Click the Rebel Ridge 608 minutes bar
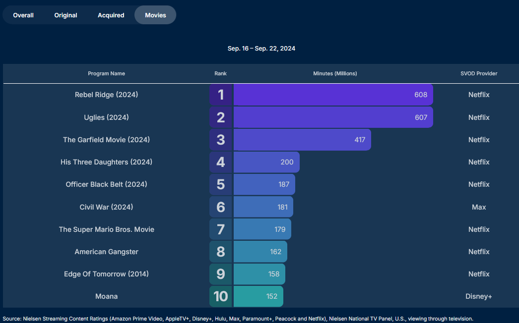 [333, 95]
